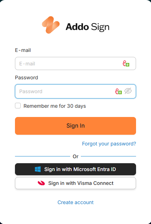Viewport: 151px width, 224px height.
Task: Click the orange Sign In button
Action: click(x=75, y=126)
